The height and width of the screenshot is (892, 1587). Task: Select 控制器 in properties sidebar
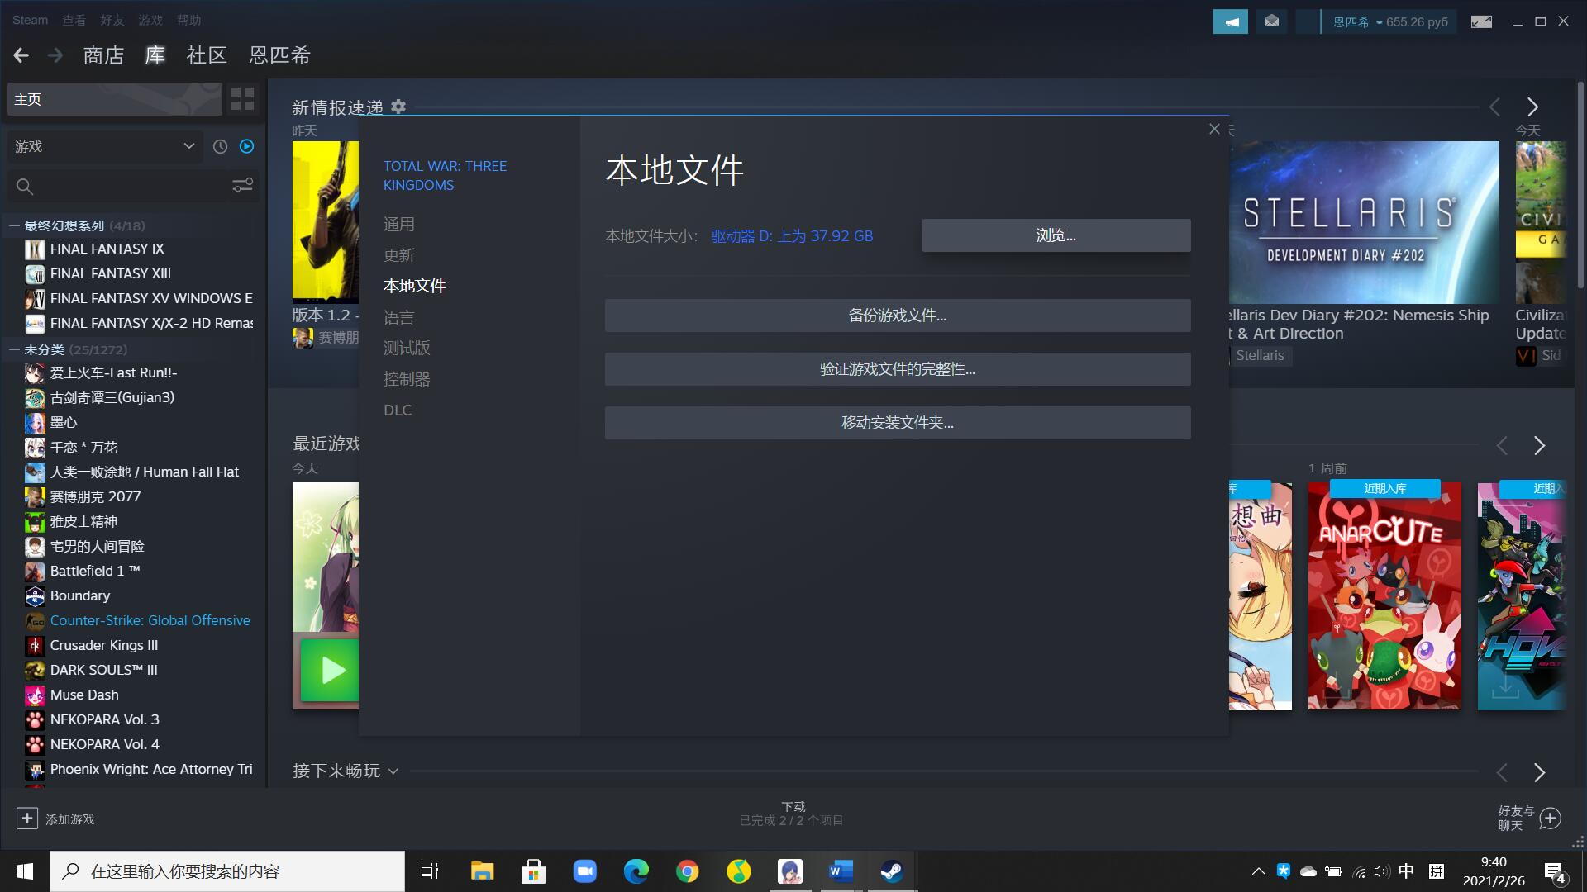pos(407,379)
